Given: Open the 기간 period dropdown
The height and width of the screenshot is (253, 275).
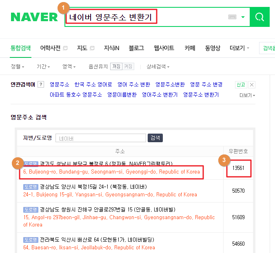Looking at the screenshot, I should 43,66.
